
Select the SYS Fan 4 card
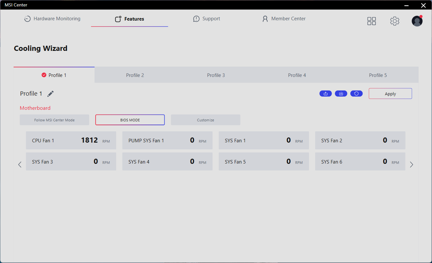[x=167, y=162]
